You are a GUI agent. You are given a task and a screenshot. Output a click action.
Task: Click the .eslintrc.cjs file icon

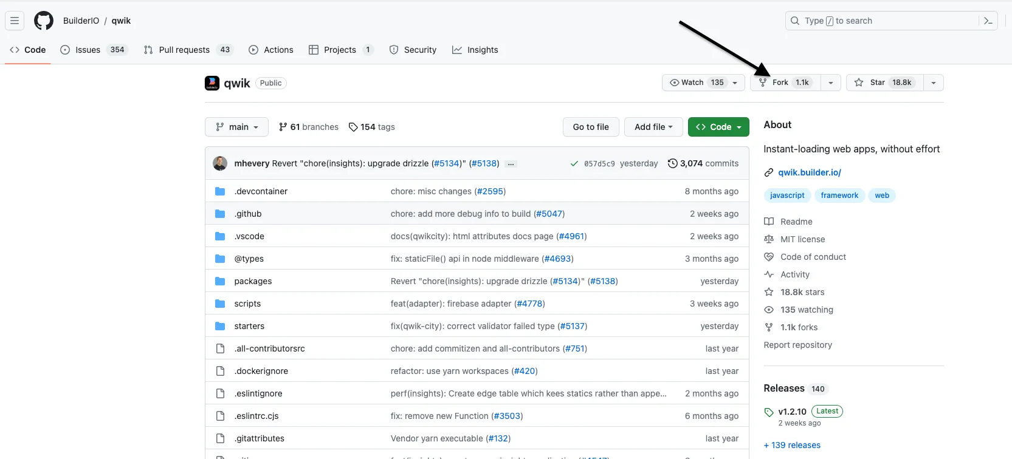[220, 416]
